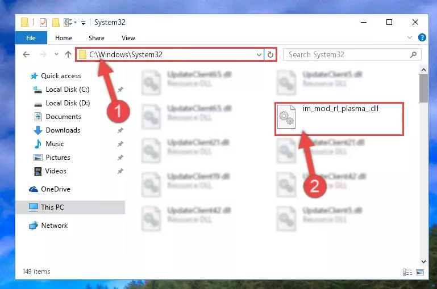Click the address bar path C:\Windows\System32
This screenshot has height=289, width=437.
(126, 54)
